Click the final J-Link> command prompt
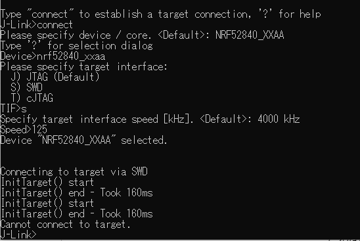360x241 pixels. (x=18, y=234)
